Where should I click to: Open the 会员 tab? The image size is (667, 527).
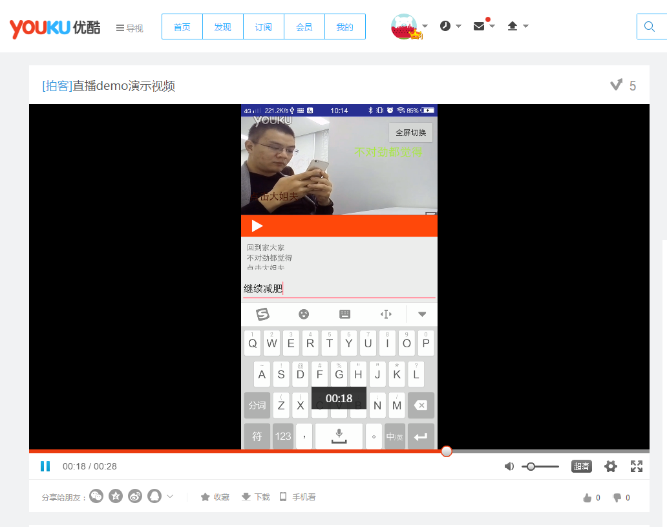[304, 27]
